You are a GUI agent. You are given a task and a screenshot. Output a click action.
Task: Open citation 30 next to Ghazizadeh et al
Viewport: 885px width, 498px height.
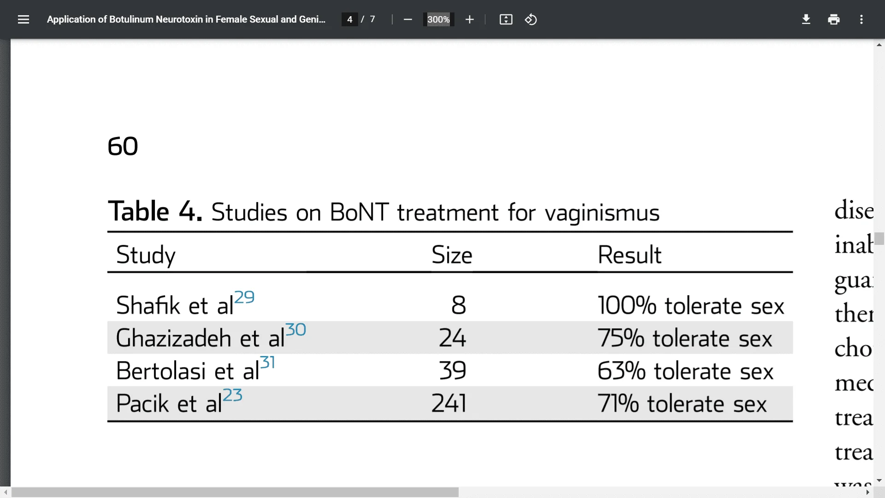click(x=295, y=330)
